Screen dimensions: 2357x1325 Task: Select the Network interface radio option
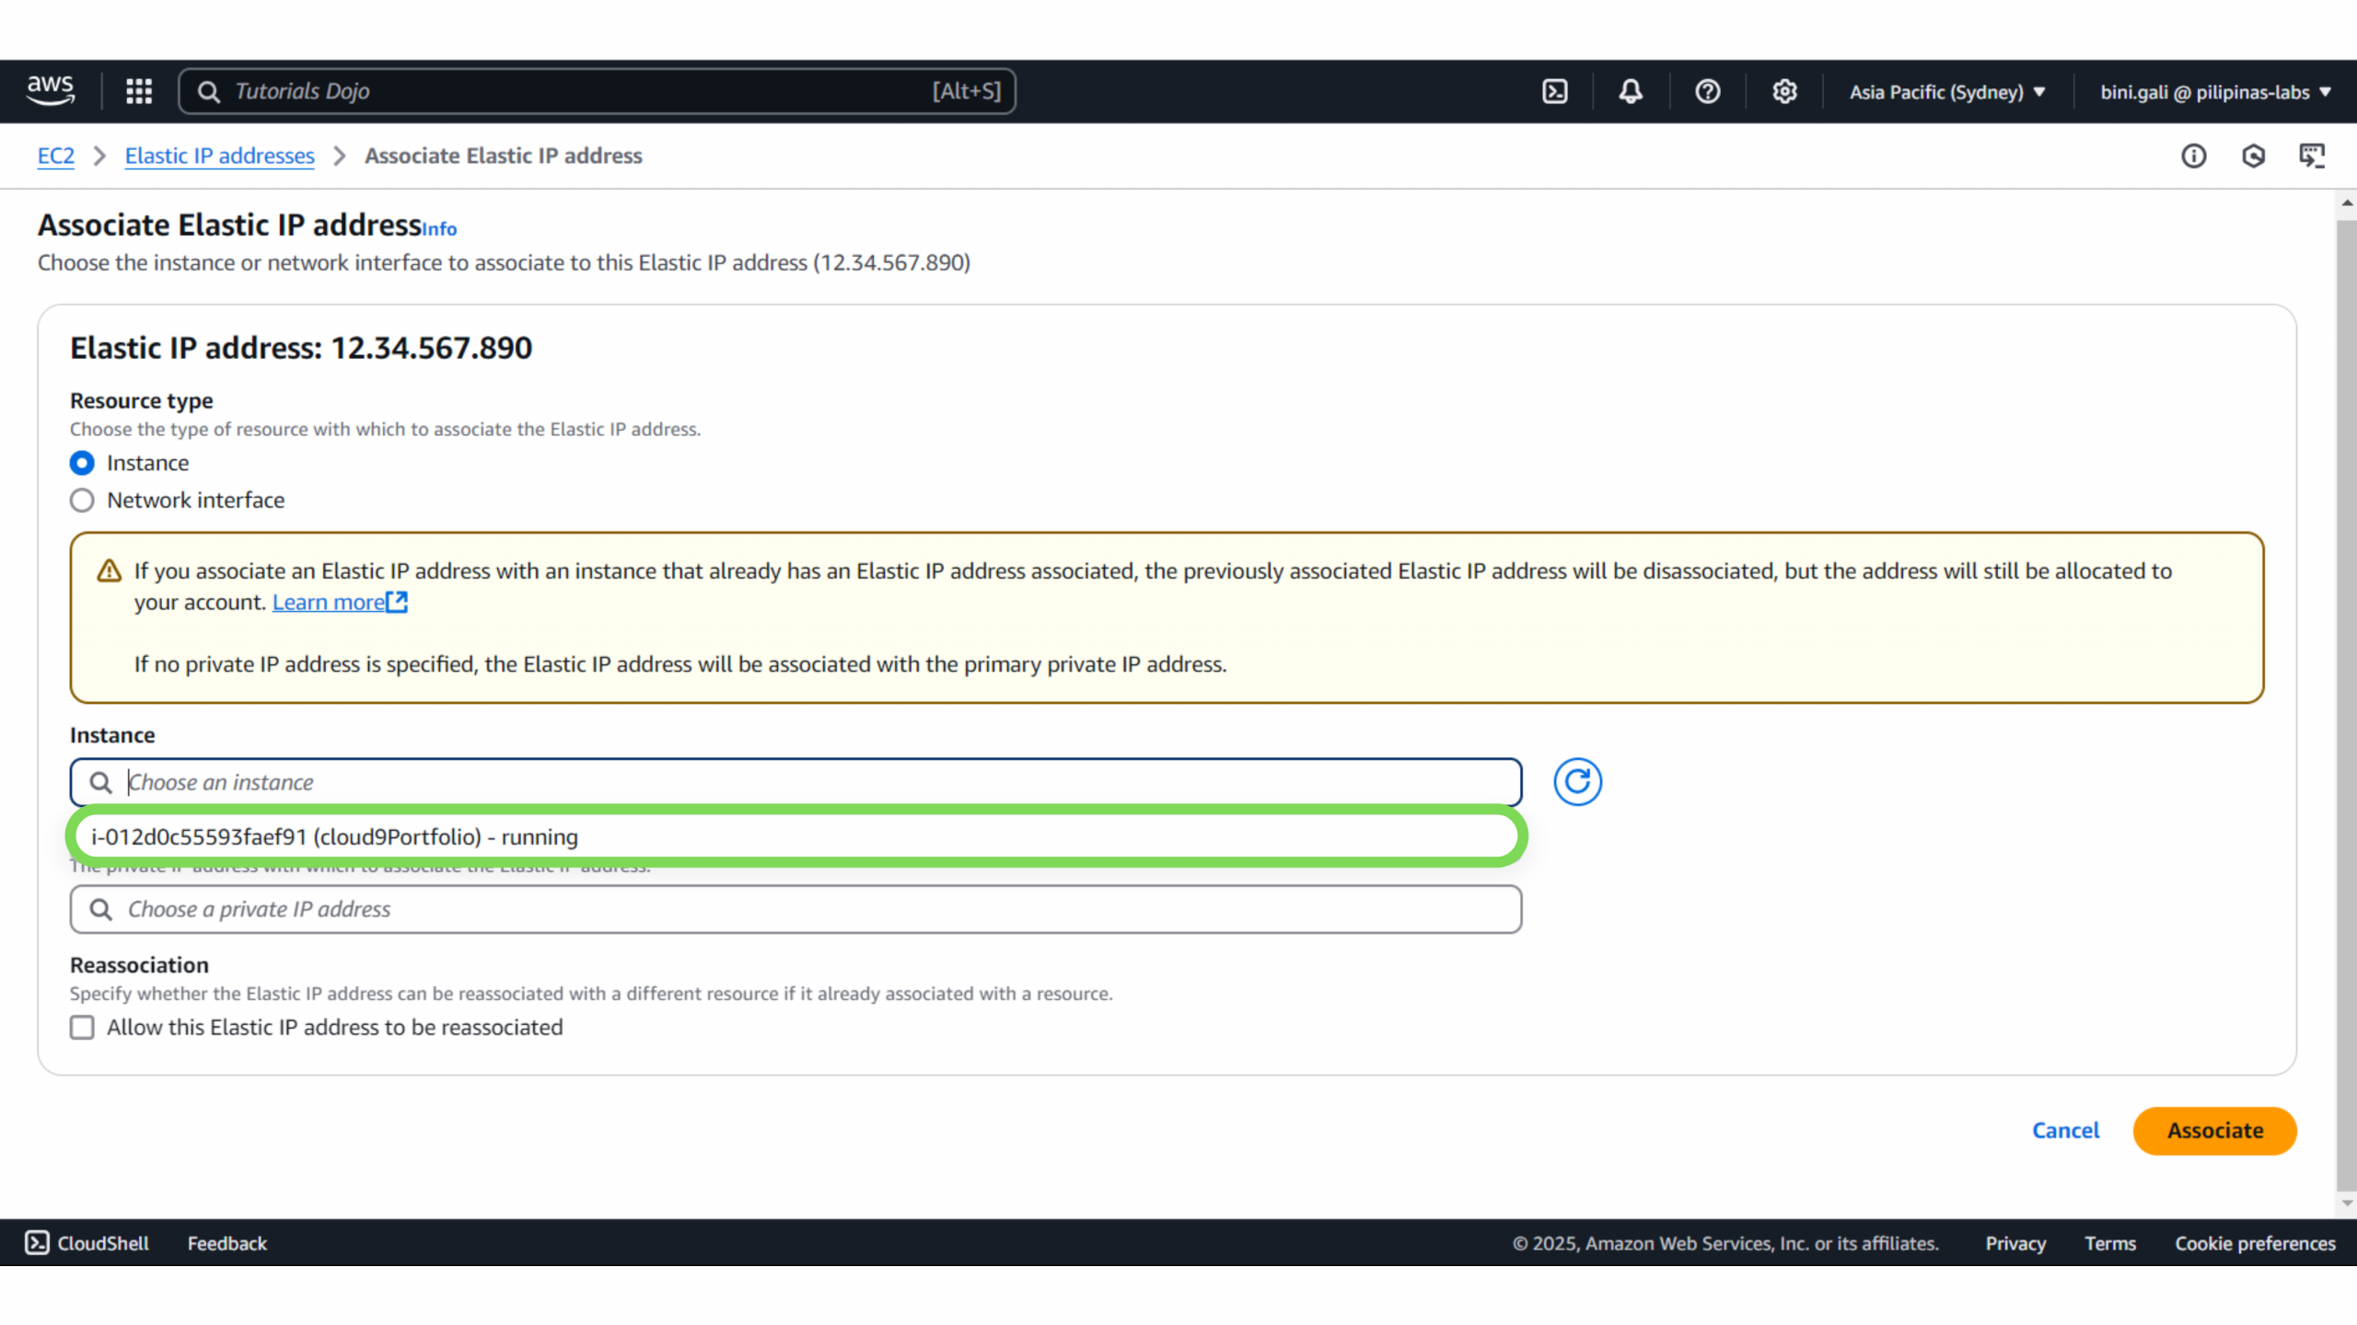[82, 501]
